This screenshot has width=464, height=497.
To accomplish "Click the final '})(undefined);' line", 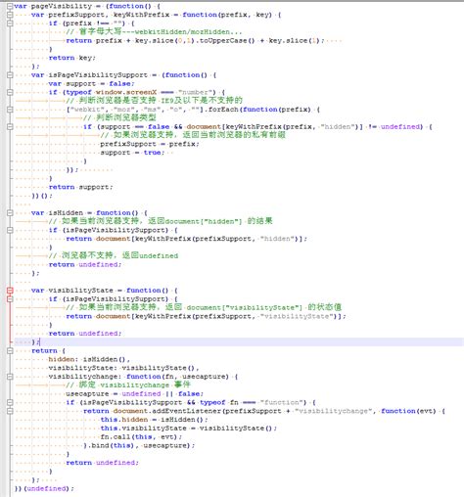I will [44, 488].
